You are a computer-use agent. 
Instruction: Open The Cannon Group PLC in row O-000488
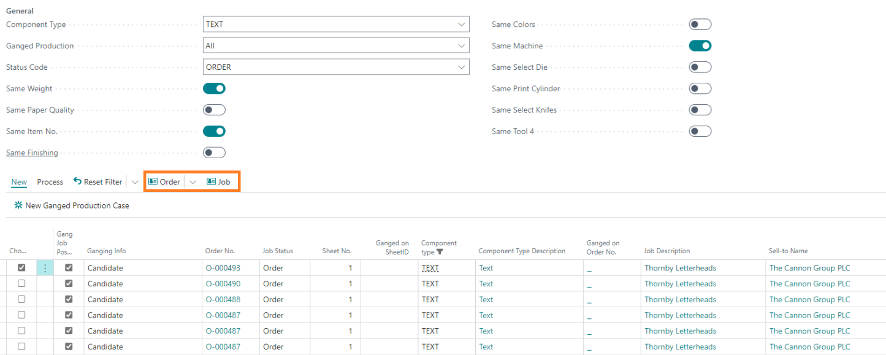810,300
